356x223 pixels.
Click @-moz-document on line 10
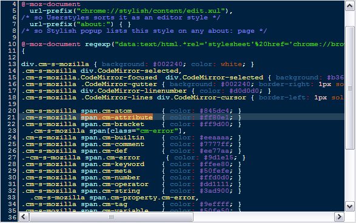pyautogui.click(x=51, y=44)
